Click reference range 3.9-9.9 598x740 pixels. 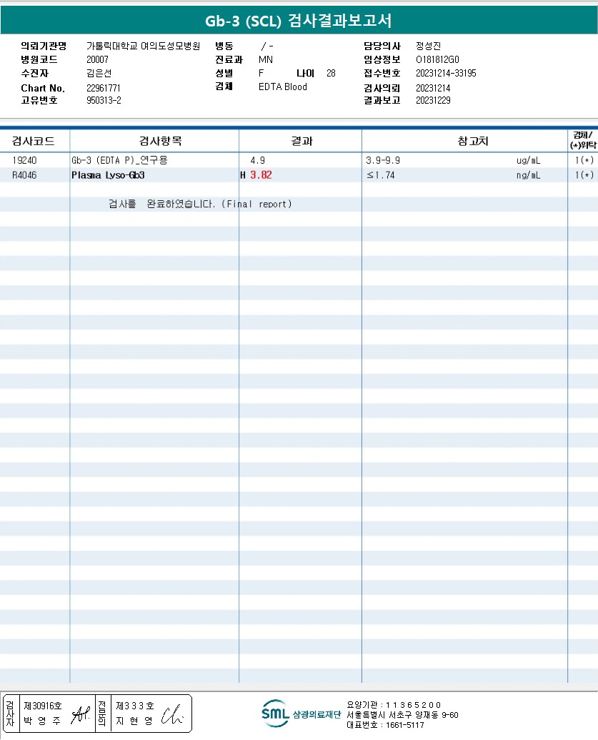click(x=383, y=160)
